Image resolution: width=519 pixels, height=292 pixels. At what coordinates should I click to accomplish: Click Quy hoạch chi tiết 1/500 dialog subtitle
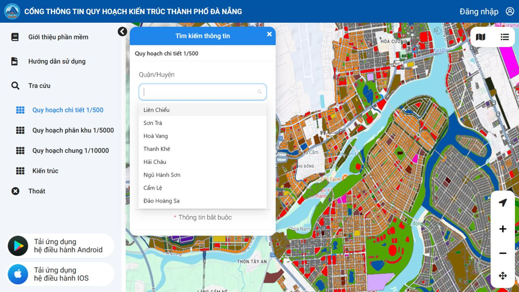pyautogui.click(x=167, y=54)
